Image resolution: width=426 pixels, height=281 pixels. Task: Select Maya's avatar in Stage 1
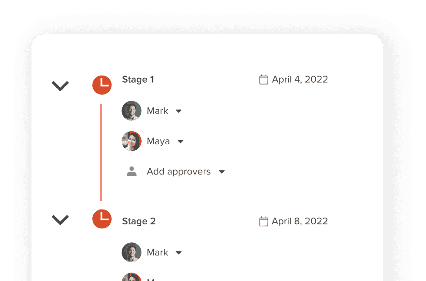pos(131,141)
